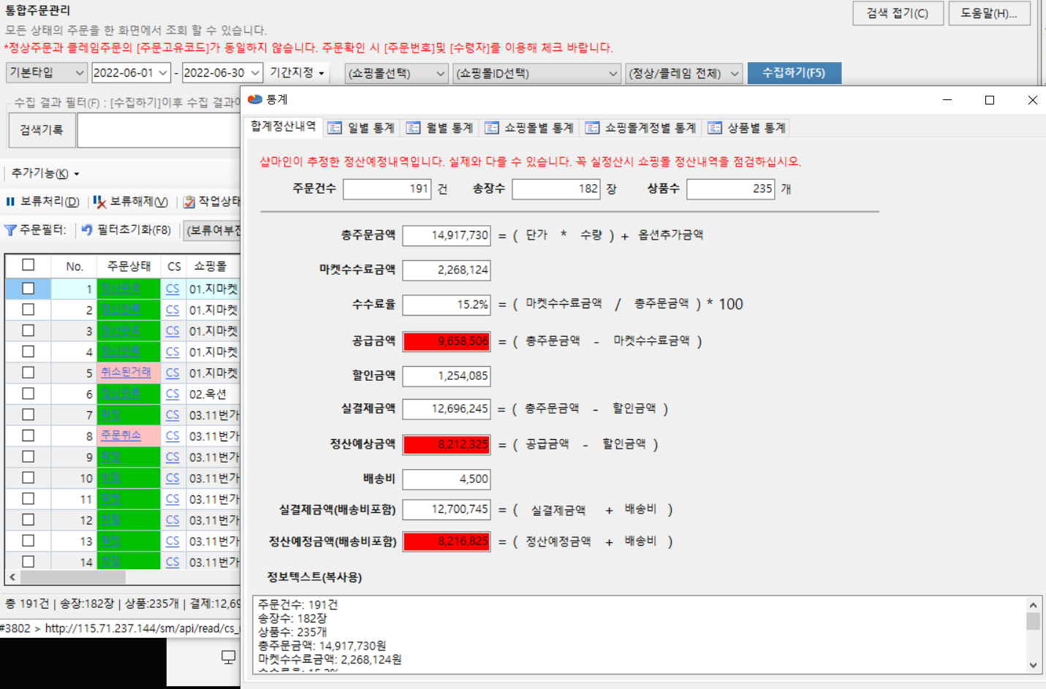Click the 배송비 field showing 4,500
This screenshot has height=689, width=1046.
(447, 479)
